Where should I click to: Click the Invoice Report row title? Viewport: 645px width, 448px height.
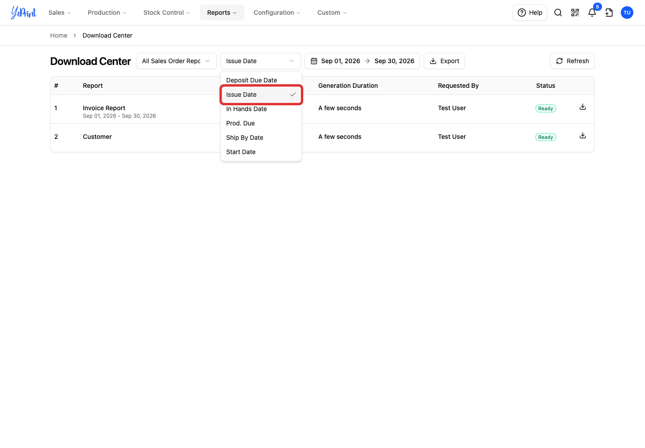(x=104, y=108)
